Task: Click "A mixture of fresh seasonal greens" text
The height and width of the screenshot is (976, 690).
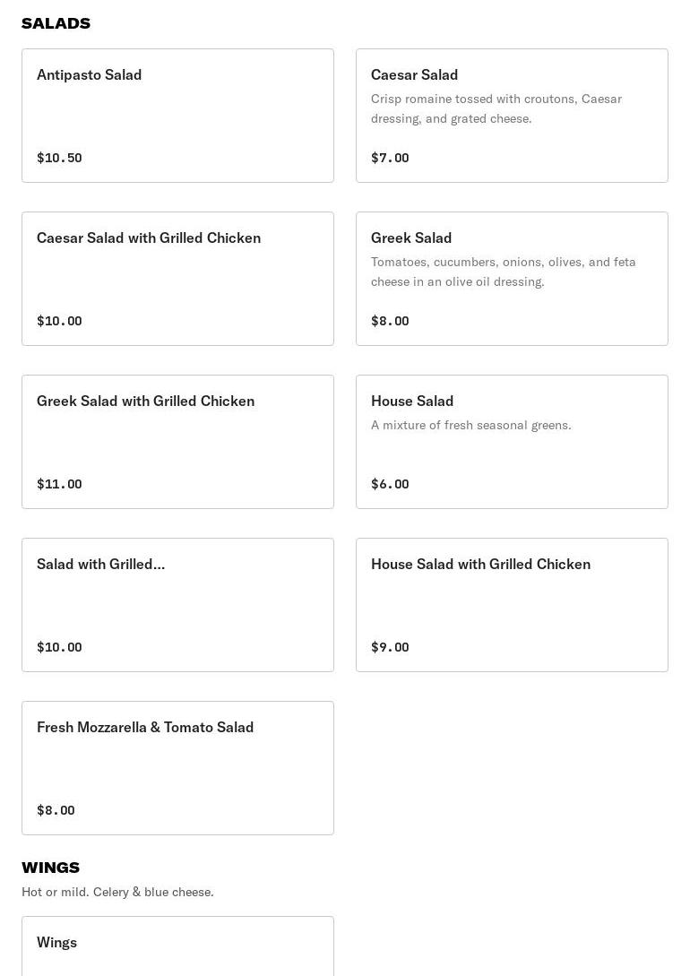Action: (471, 426)
